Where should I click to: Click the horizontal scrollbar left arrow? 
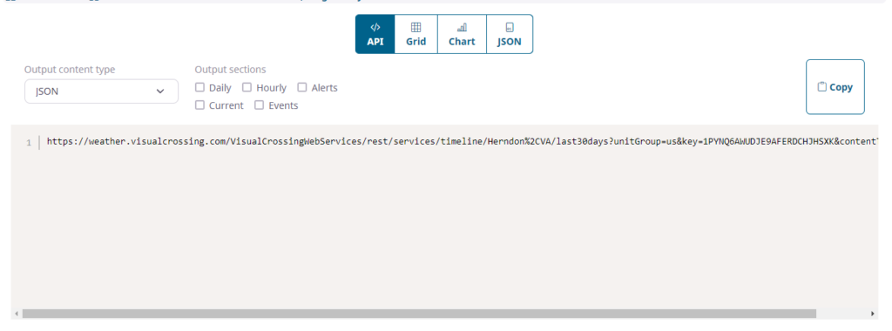pos(16,314)
